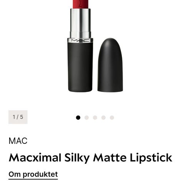Click the 1 / 5 image counter
The width and height of the screenshot is (184, 184).
pos(18,117)
